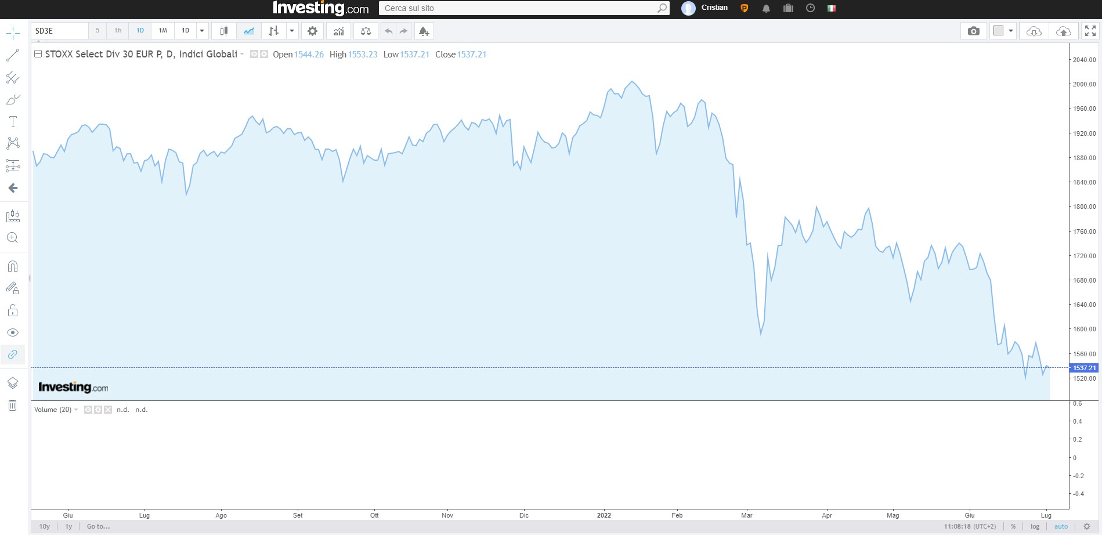1102x535 pixels.
Task: Click the SD3E symbol input field
Action: 60,31
